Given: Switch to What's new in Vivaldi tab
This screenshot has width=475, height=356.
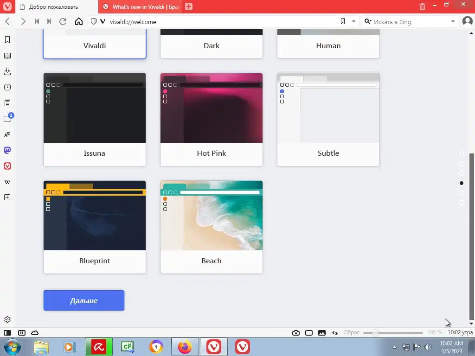Looking at the screenshot, I should [x=140, y=6].
